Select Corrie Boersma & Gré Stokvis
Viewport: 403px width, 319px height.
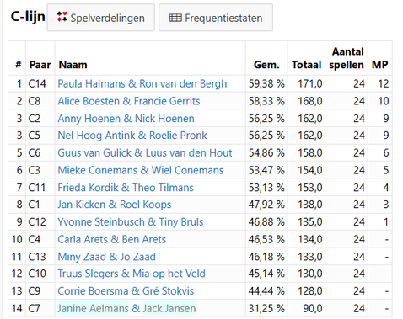pos(126,291)
